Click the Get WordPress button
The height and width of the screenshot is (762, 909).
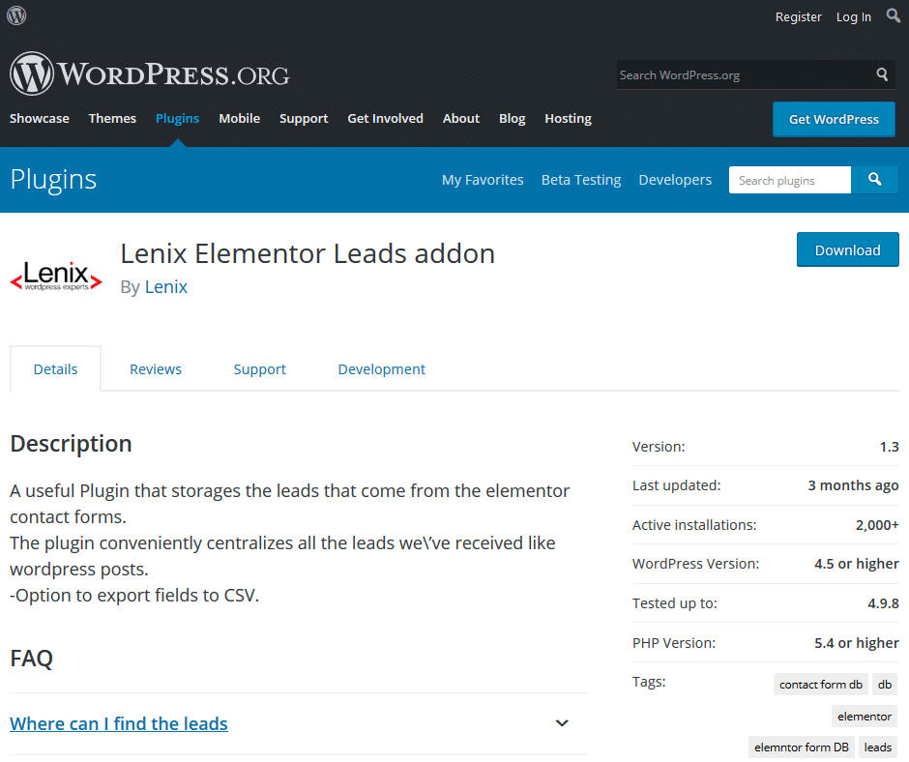click(834, 120)
